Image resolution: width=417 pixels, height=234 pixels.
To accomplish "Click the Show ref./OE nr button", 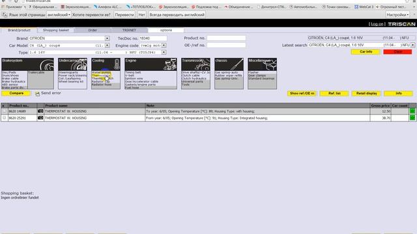I will [x=302, y=94].
